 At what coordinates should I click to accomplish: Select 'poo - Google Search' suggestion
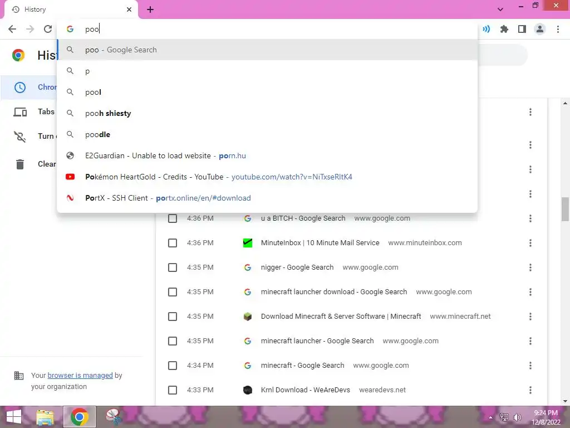pyautogui.click(x=267, y=50)
